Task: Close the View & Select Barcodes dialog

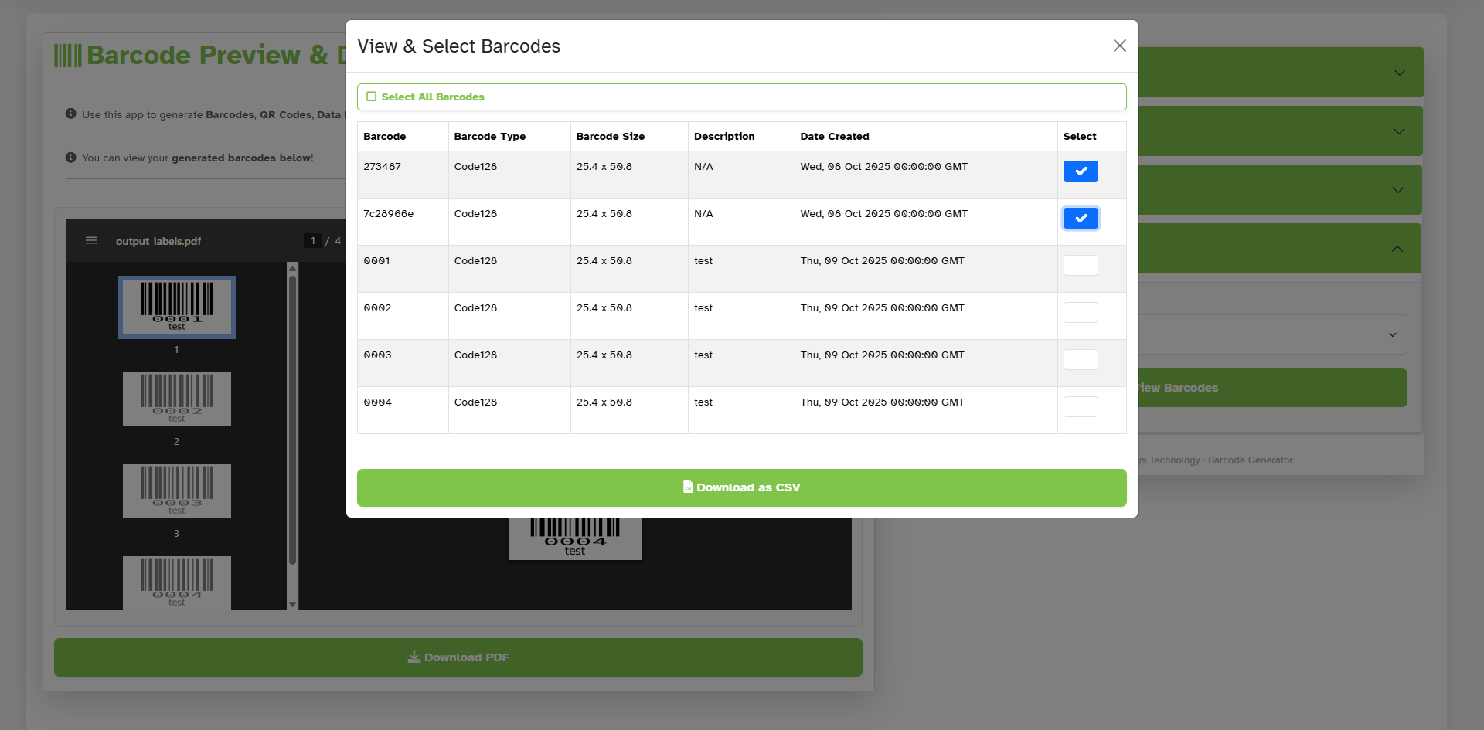Action: [x=1119, y=46]
